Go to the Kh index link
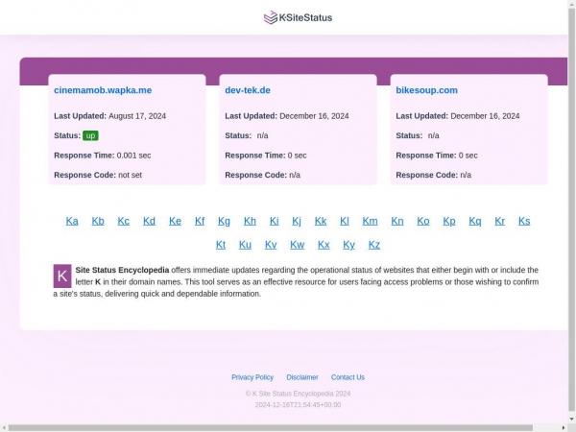Image resolution: width=576 pixels, height=432 pixels. (x=250, y=221)
